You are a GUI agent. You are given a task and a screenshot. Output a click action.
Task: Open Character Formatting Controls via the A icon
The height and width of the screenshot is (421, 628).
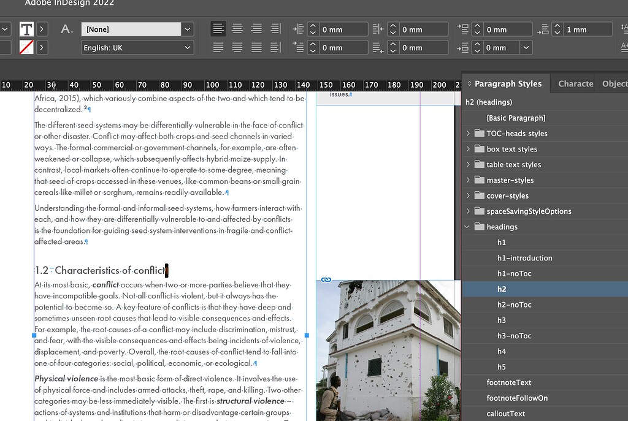coord(66,28)
